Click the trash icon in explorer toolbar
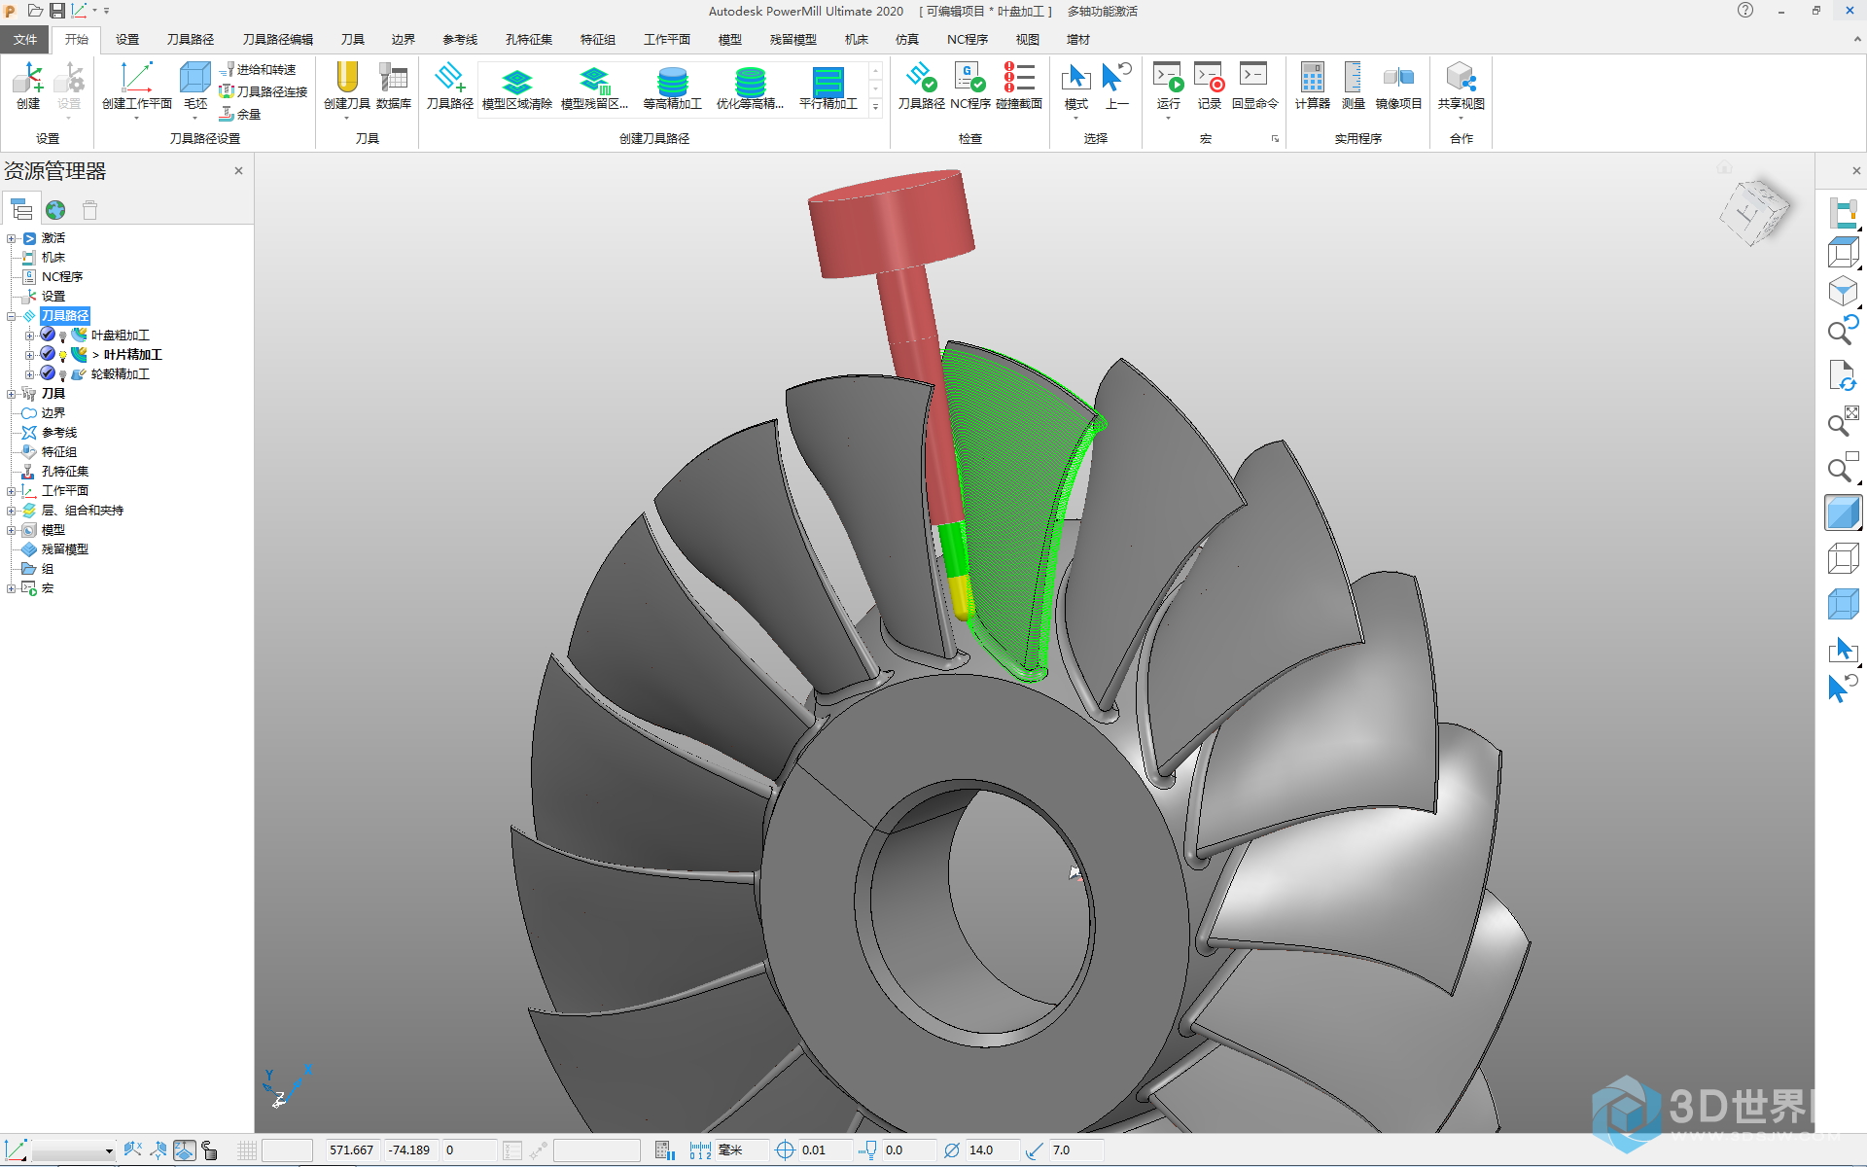The height and width of the screenshot is (1167, 1867). click(90, 210)
